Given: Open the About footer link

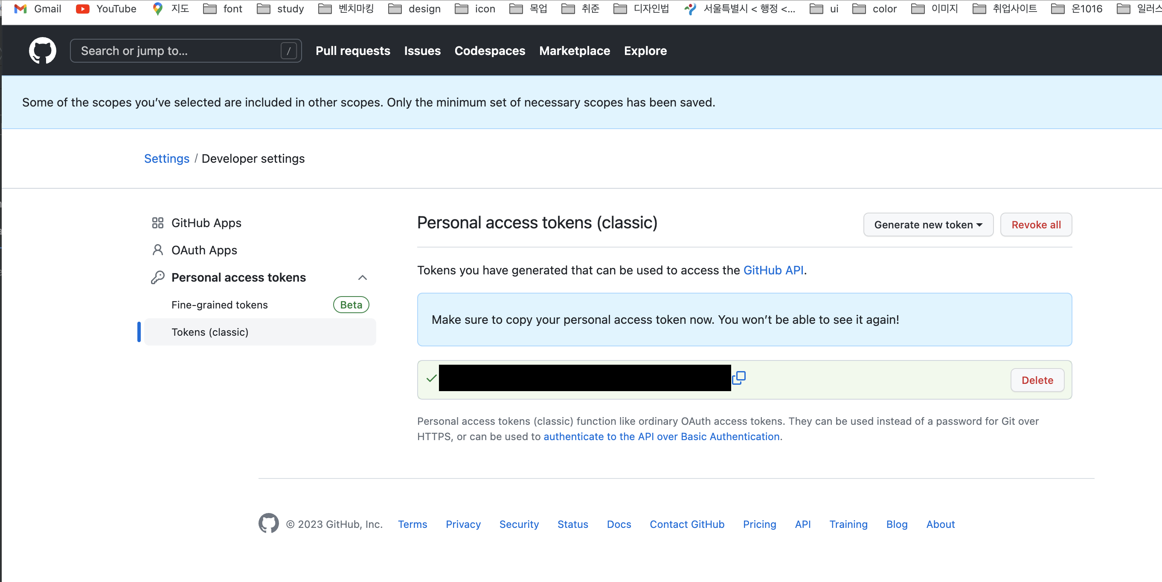Looking at the screenshot, I should point(941,524).
